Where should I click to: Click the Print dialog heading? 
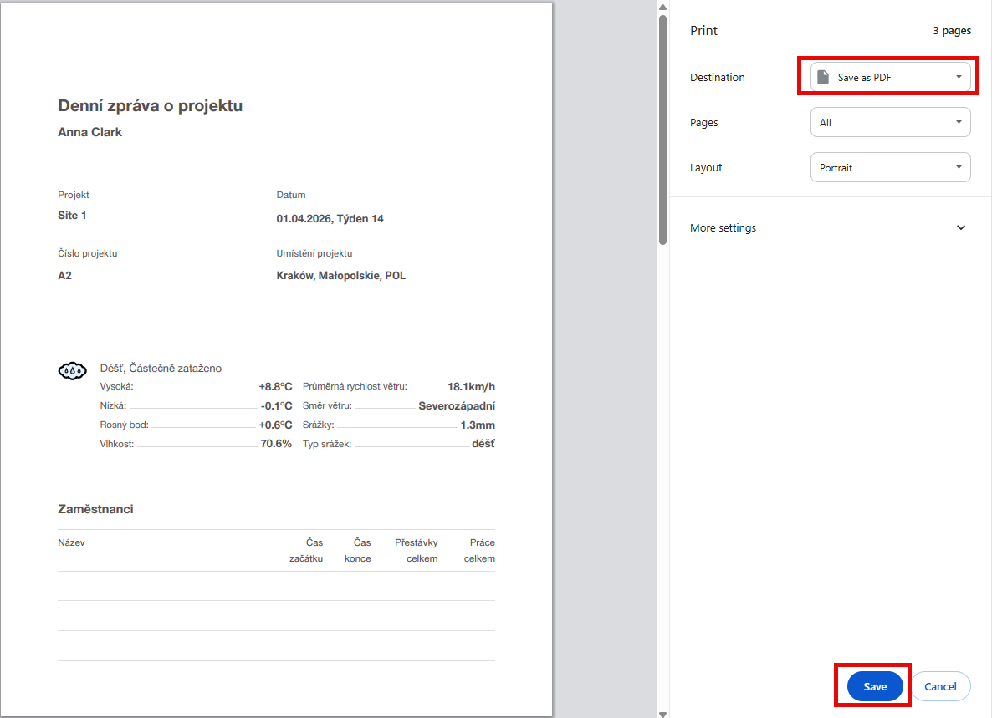point(703,31)
